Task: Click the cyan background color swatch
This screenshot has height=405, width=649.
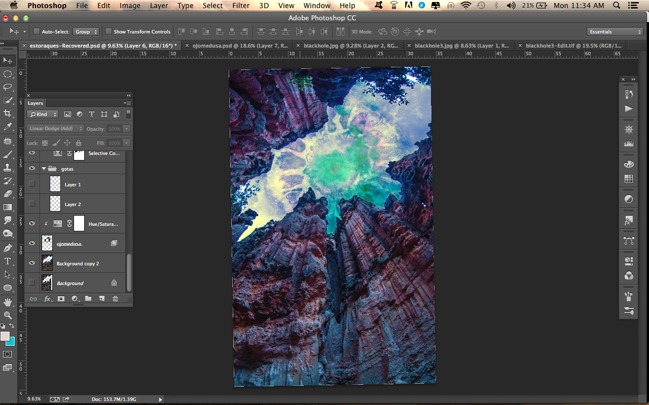Action: click(11, 342)
